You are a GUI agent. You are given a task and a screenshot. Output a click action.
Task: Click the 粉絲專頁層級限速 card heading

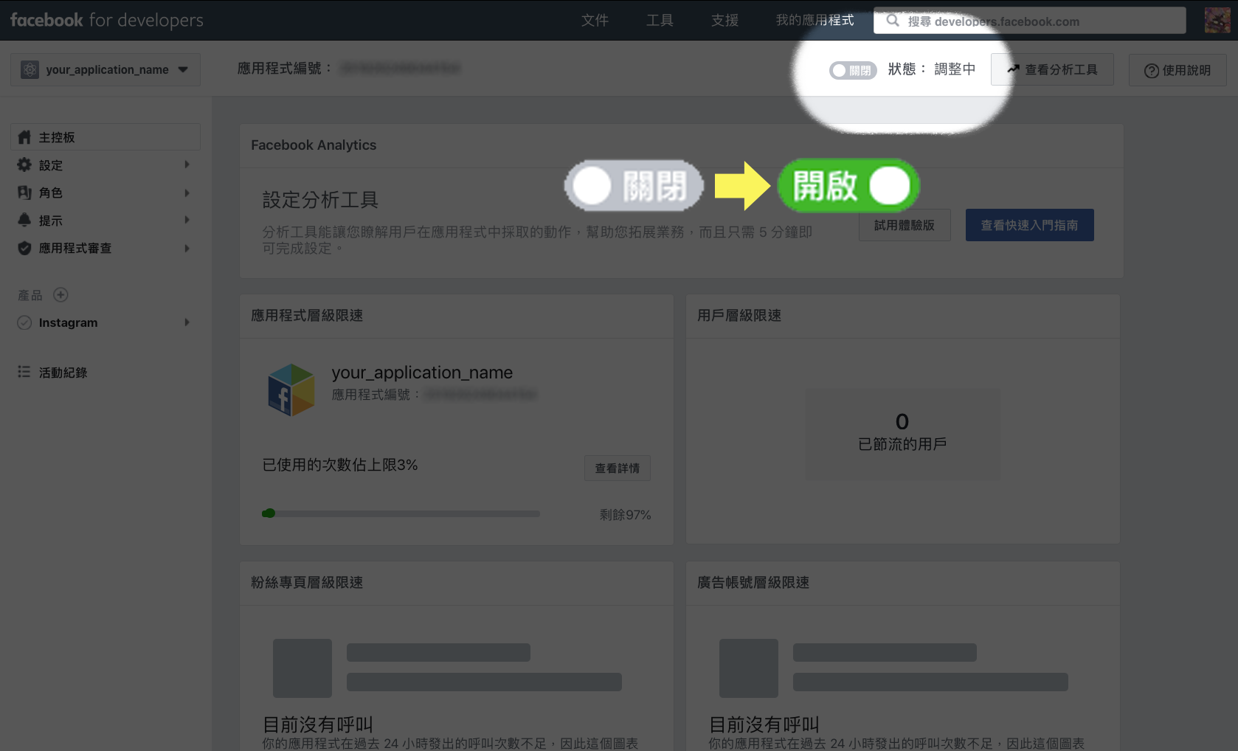[307, 583]
